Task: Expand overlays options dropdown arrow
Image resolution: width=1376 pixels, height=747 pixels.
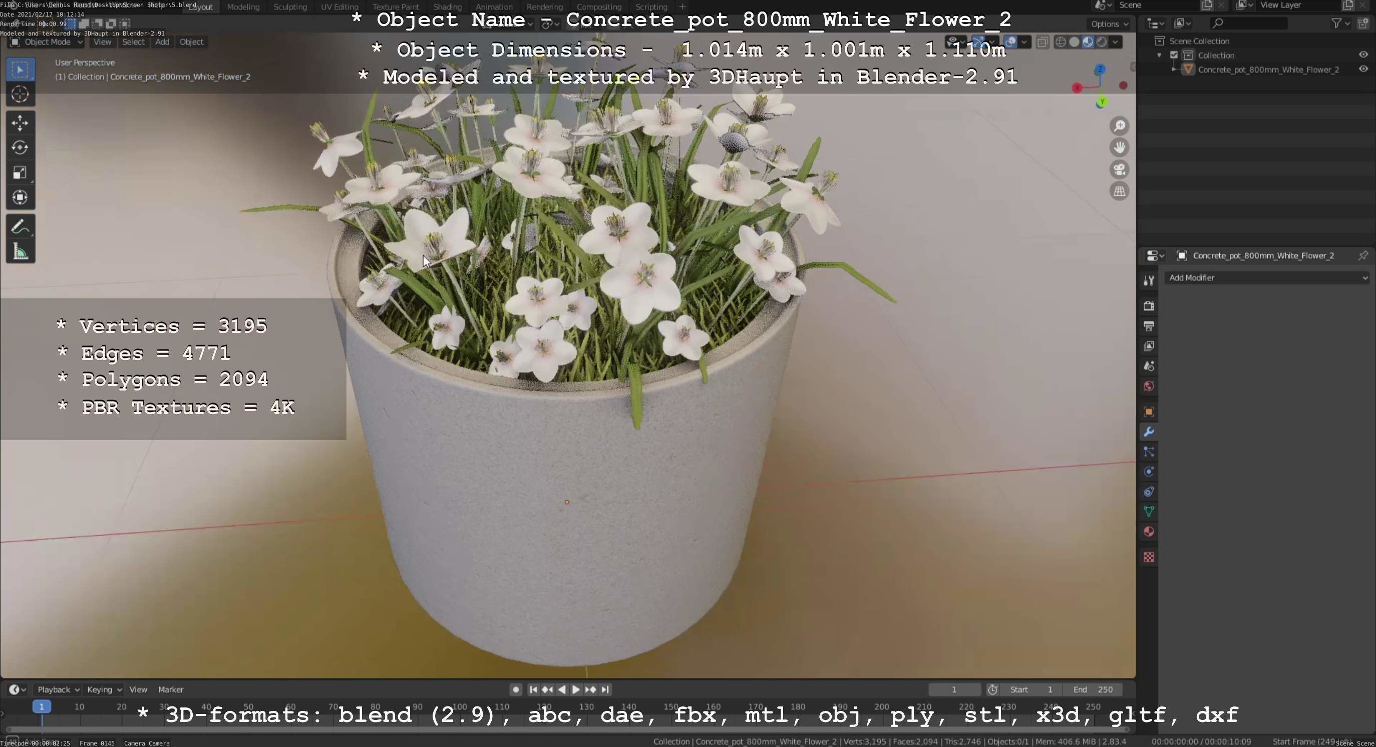Action: (x=1024, y=42)
